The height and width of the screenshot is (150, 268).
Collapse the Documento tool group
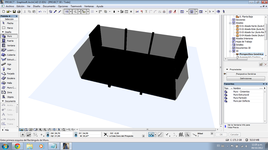[3, 101]
